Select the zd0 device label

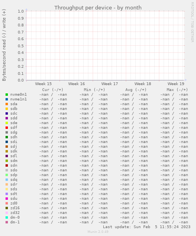click(14, 203)
